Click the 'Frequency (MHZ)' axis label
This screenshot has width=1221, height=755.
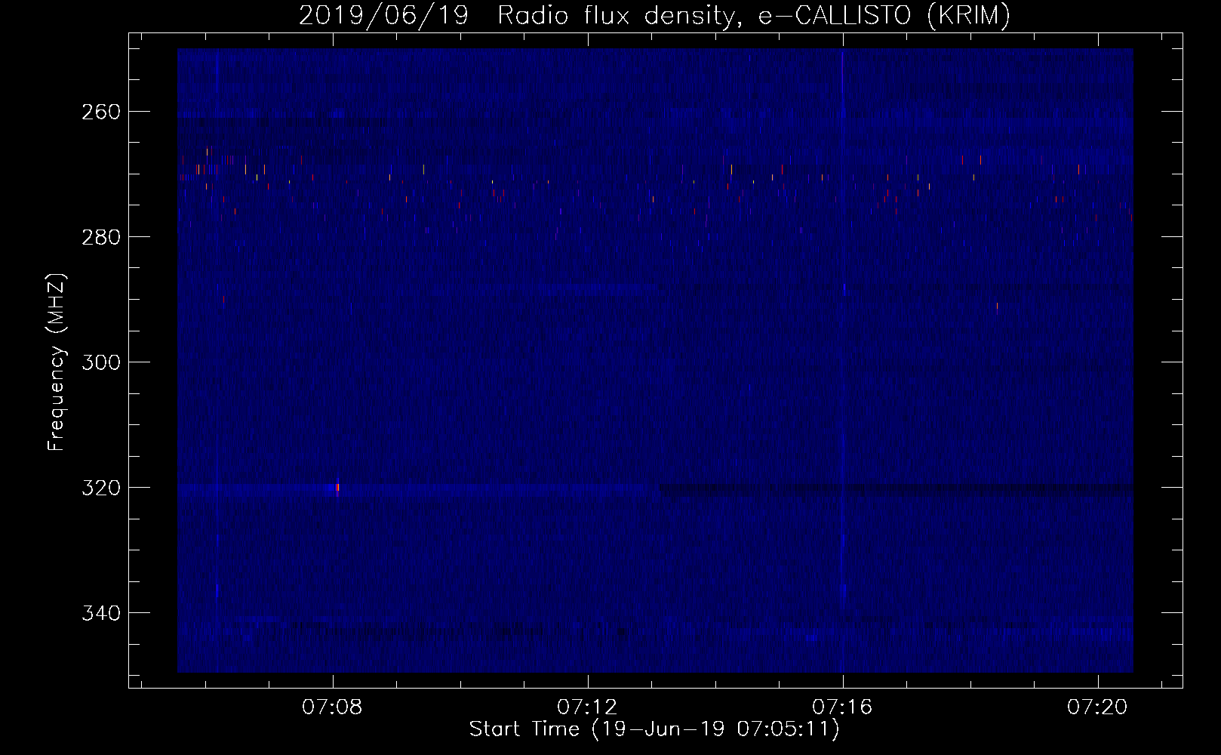[x=57, y=362]
